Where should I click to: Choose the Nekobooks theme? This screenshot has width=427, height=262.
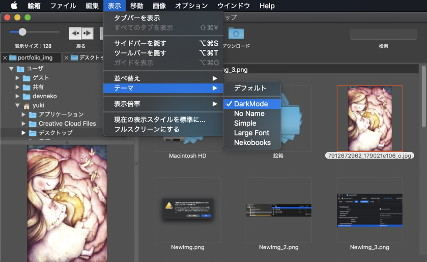pos(252,142)
